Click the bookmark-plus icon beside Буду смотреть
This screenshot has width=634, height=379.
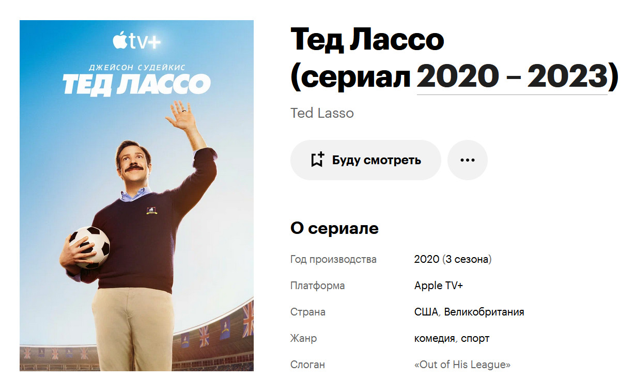click(317, 160)
